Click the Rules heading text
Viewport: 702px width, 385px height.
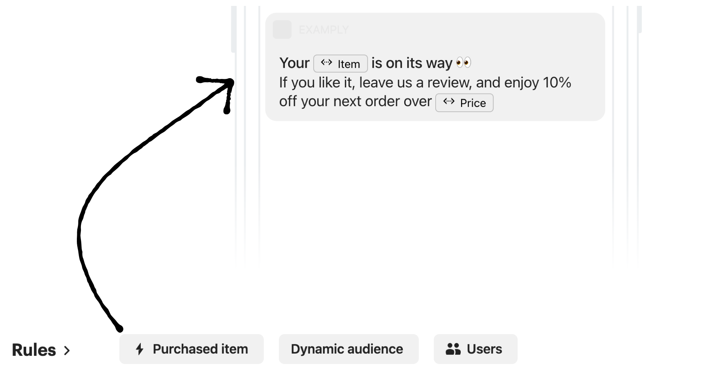tap(34, 350)
